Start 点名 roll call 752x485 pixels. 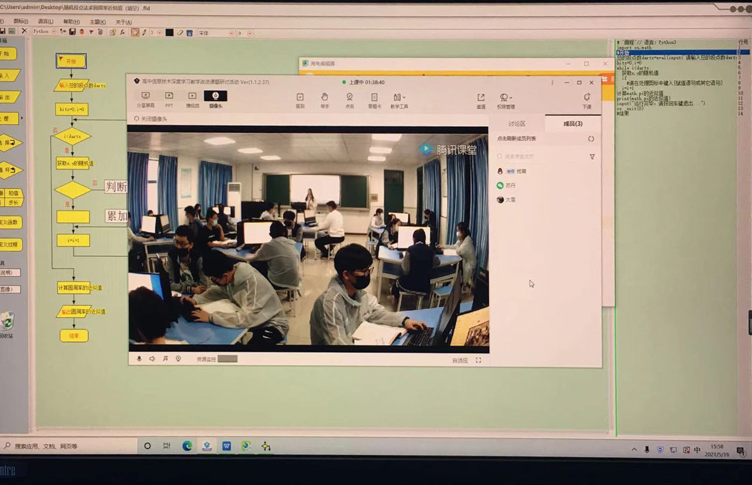tap(349, 99)
